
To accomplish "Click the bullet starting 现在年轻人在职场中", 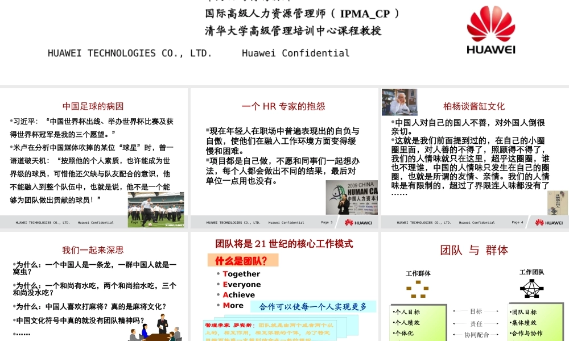I will click(x=283, y=140).
